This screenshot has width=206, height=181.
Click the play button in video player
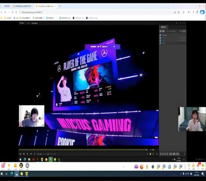point(20,154)
